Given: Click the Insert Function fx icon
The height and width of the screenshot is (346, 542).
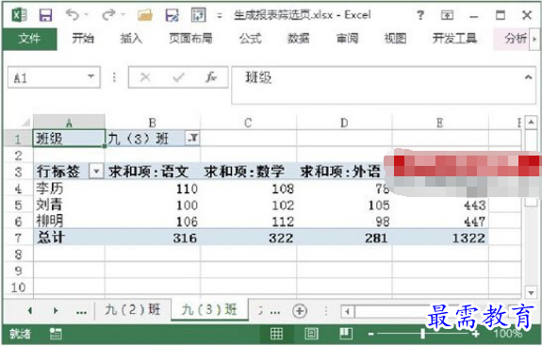Looking at the screenshot, I should tap(210, 77).
